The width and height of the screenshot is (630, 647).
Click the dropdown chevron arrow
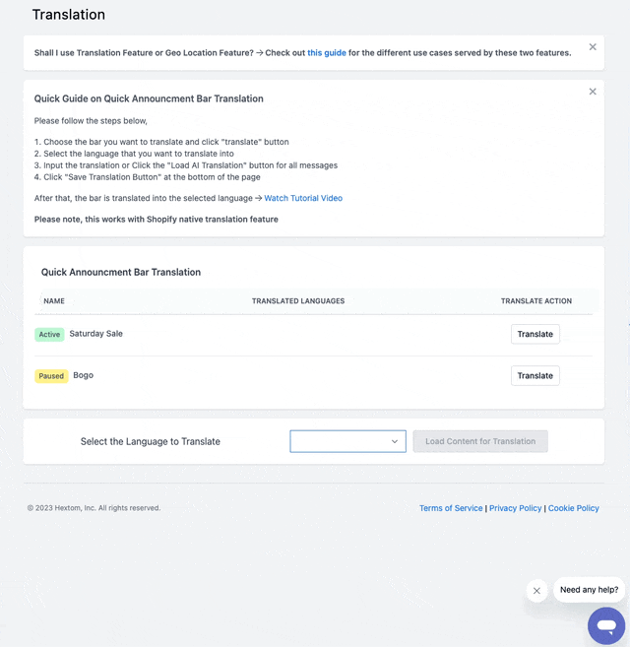pyautogui.click(x=395, y=441)
